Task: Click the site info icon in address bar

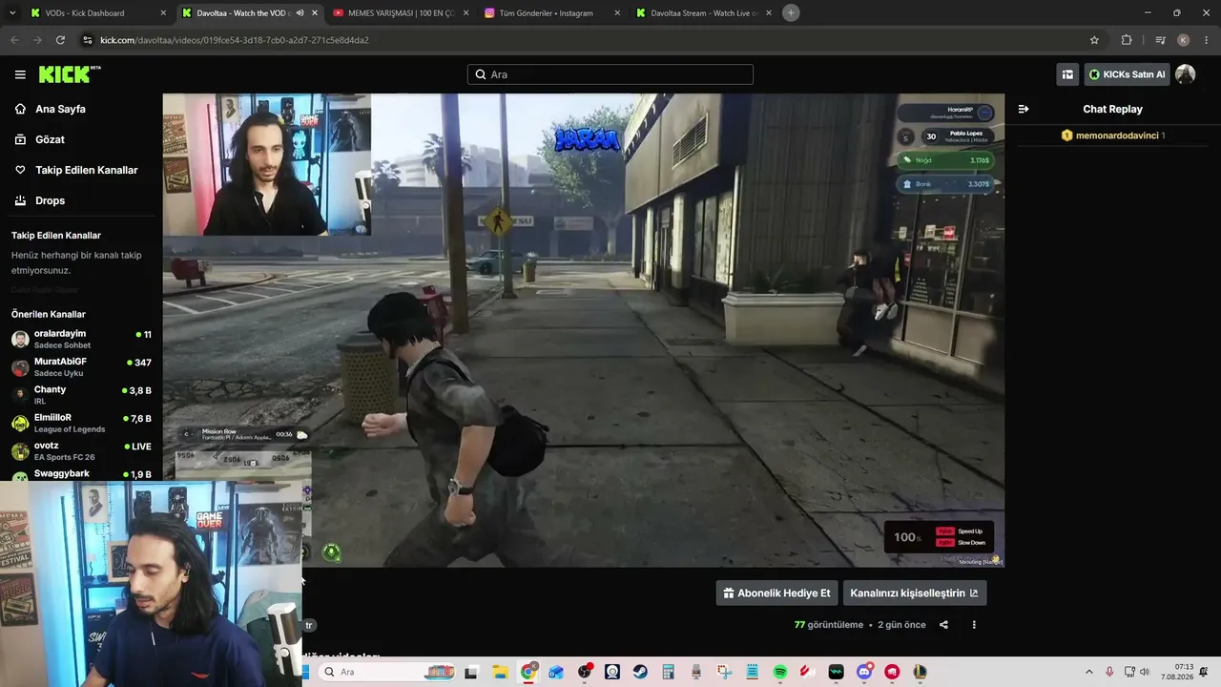Action: click(x=88, y=40)
